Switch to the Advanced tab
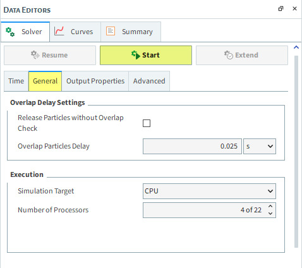The width and height of the screenshot is (302, 268). pyautogui.click(x=149, y=81)
